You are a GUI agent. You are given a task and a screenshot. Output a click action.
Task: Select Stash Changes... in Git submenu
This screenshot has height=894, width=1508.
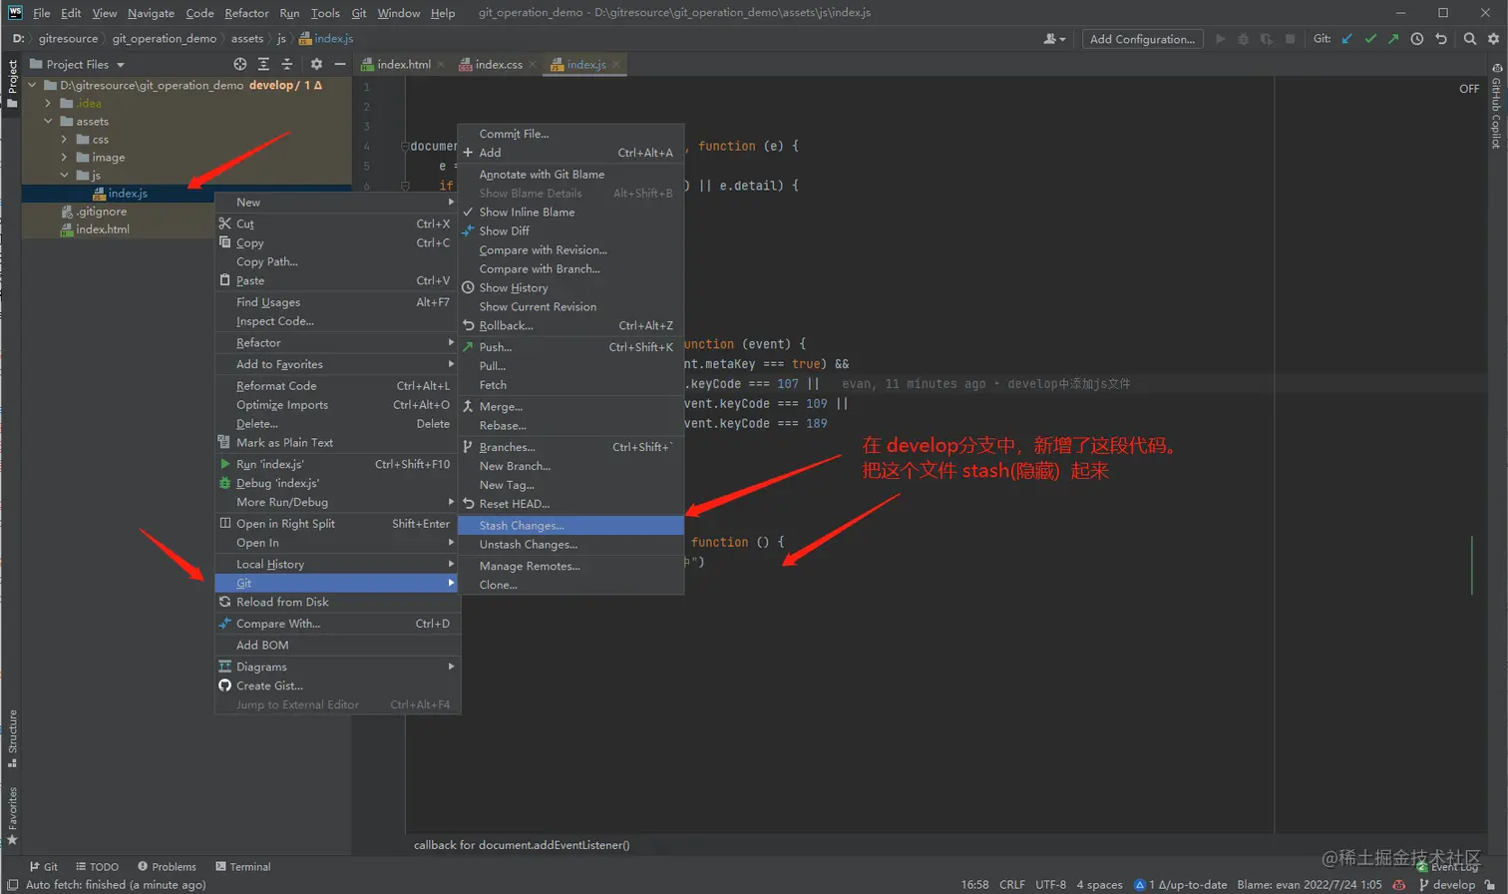570,525
